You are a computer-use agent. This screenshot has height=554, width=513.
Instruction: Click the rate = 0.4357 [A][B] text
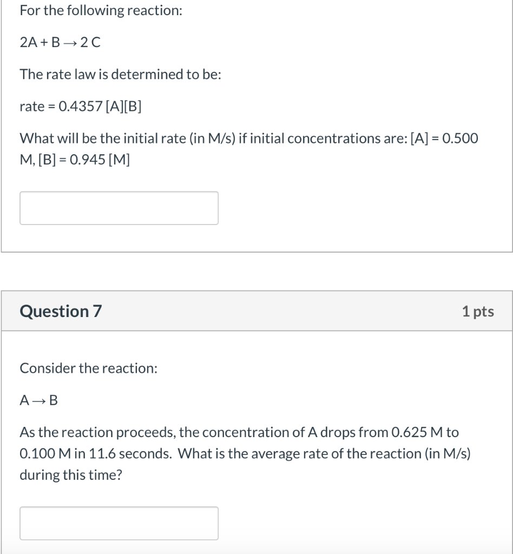pos(81,107)
